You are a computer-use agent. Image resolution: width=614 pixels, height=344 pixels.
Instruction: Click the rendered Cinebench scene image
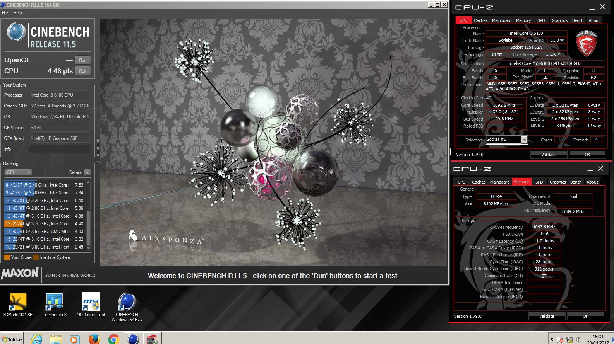click(274, 143)
